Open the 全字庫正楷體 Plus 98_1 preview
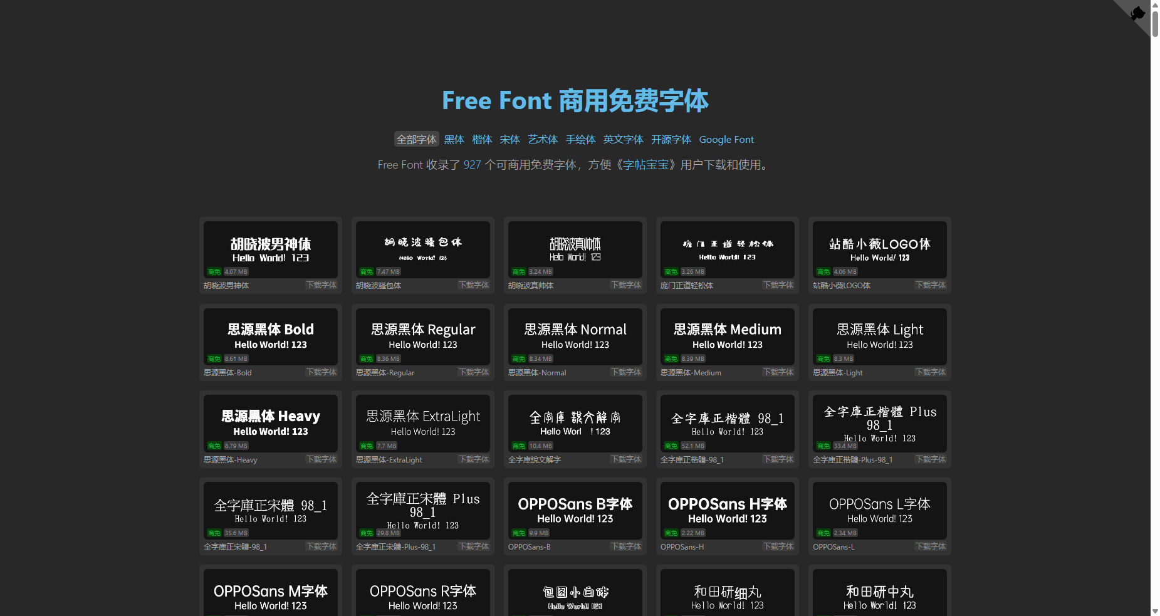 pos(880,424)
